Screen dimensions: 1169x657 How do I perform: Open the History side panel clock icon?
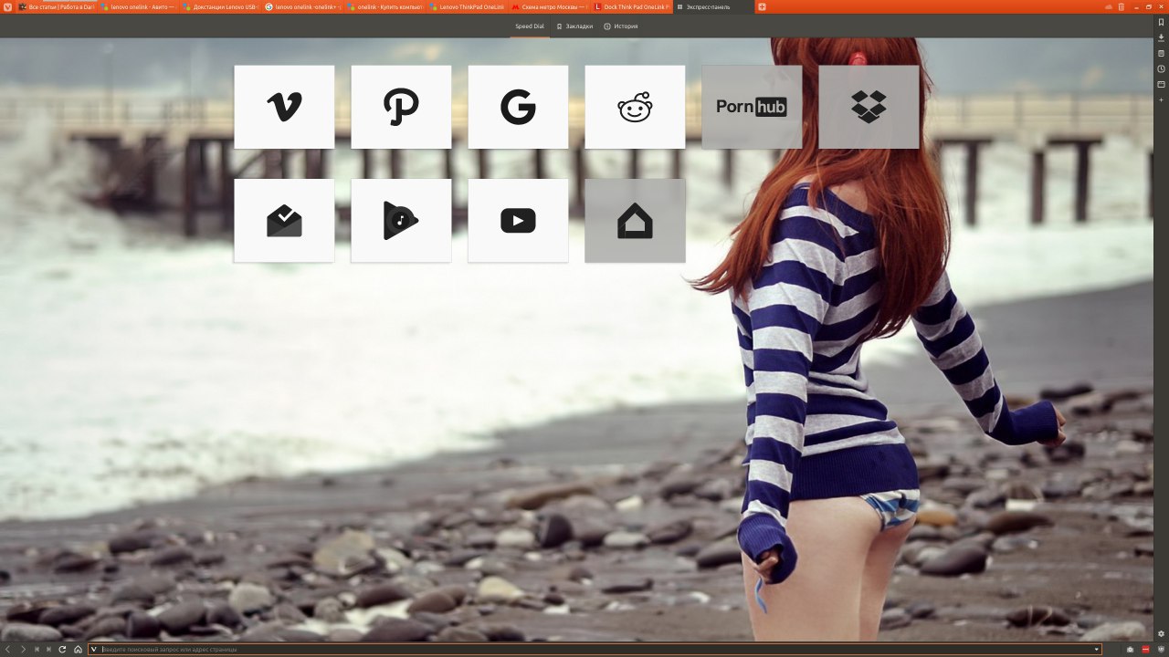(1161, 68)
